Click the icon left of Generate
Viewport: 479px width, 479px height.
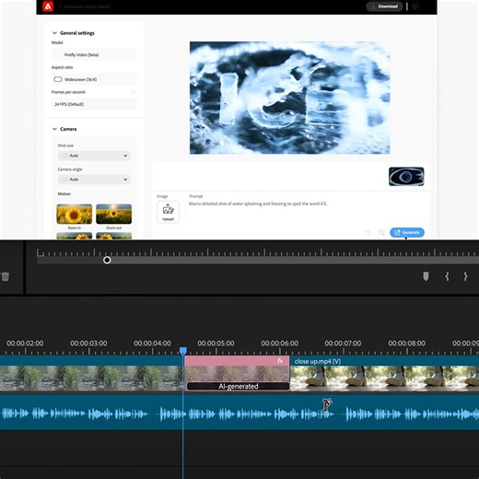(381, 232)
